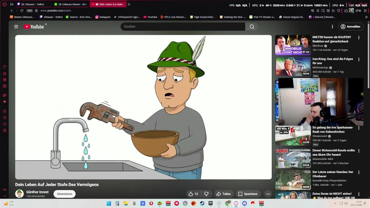Click the Opera menu logo

5,4
